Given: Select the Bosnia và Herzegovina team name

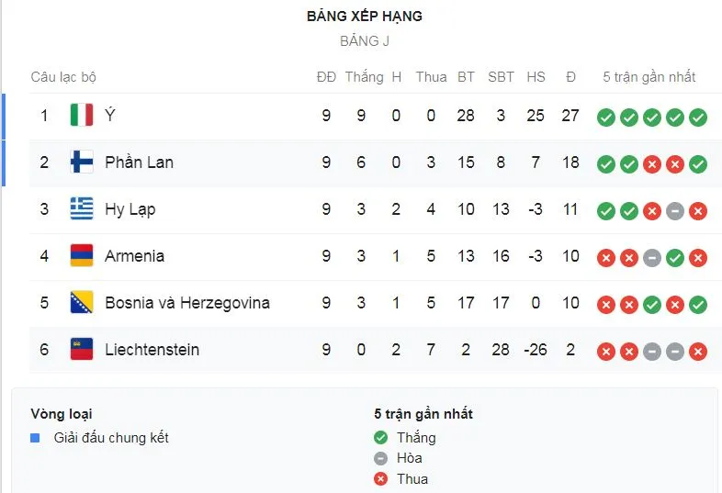Looking at the screenshot, I should click(x=186, y=303).
